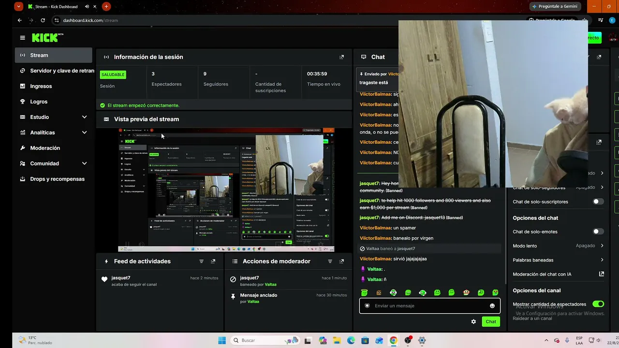
Task: Open the browser tab search dropdown
Action: pos(18,6)
